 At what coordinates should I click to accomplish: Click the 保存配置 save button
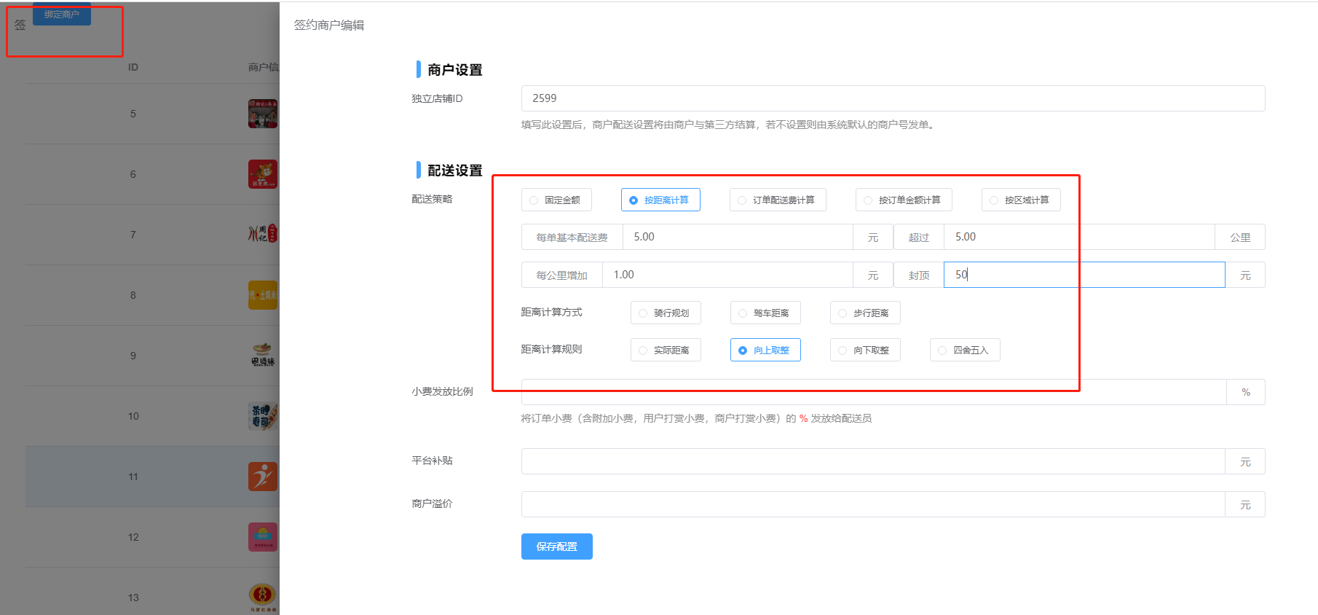point(557,547)
